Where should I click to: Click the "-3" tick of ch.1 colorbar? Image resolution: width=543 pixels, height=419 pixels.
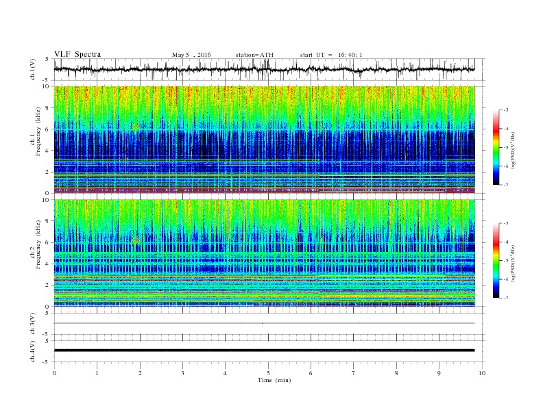coord(505,110)
